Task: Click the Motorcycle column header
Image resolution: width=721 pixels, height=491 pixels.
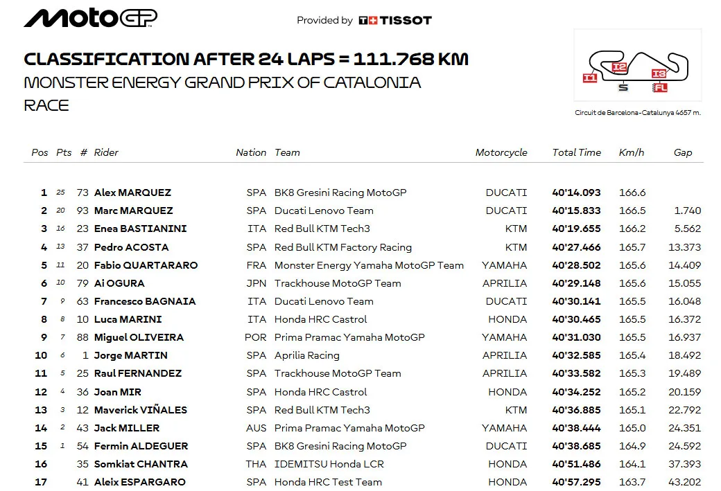Action: (501, 152)
